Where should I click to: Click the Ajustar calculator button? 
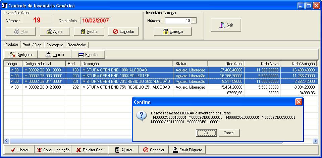pyautogui.click(x=123, y=150)
